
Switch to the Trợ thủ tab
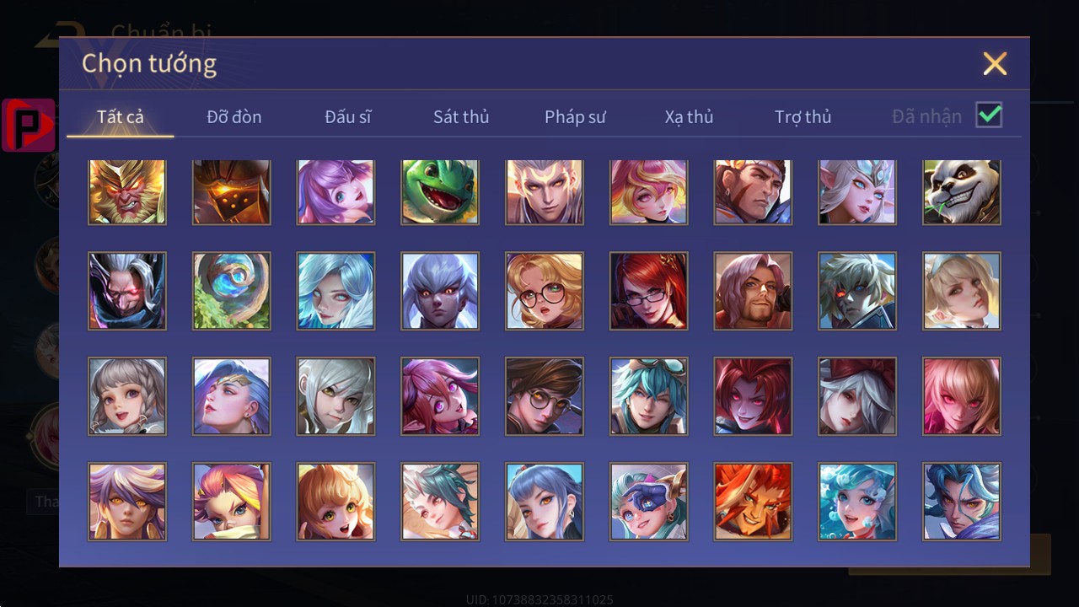[803, 117]
